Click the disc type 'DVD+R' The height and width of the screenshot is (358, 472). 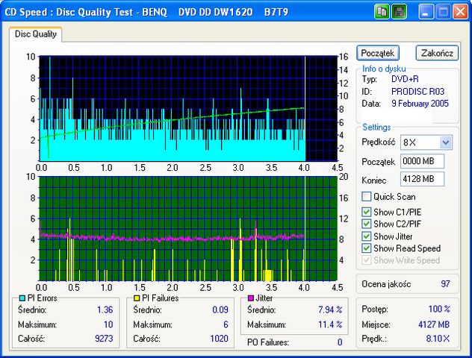click(405, 79)
